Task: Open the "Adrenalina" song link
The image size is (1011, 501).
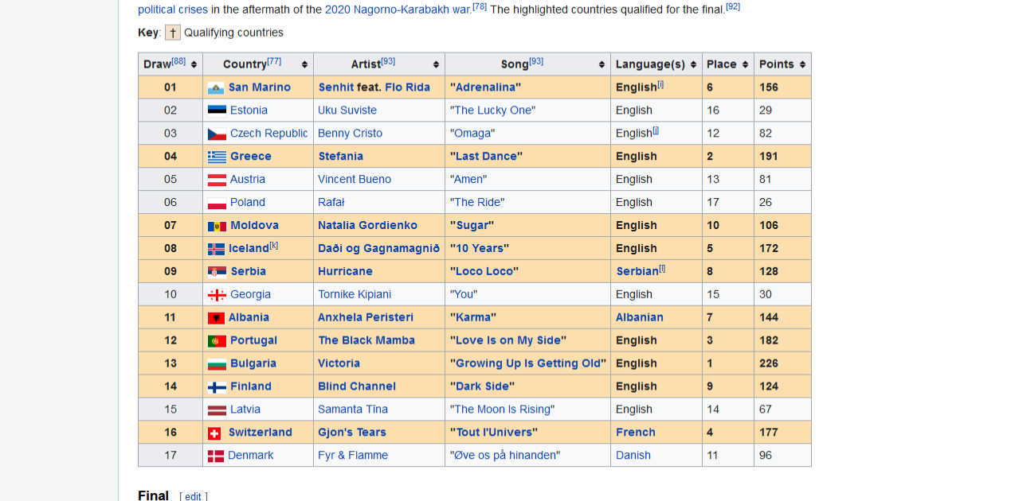Action: [485, 87]
